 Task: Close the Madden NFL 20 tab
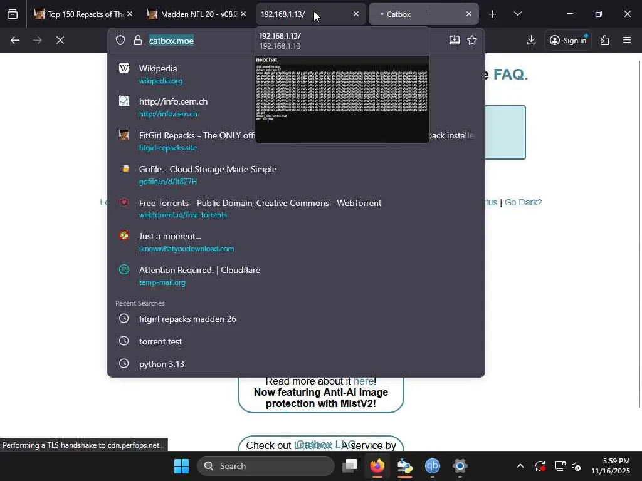[x=243, y=14]
